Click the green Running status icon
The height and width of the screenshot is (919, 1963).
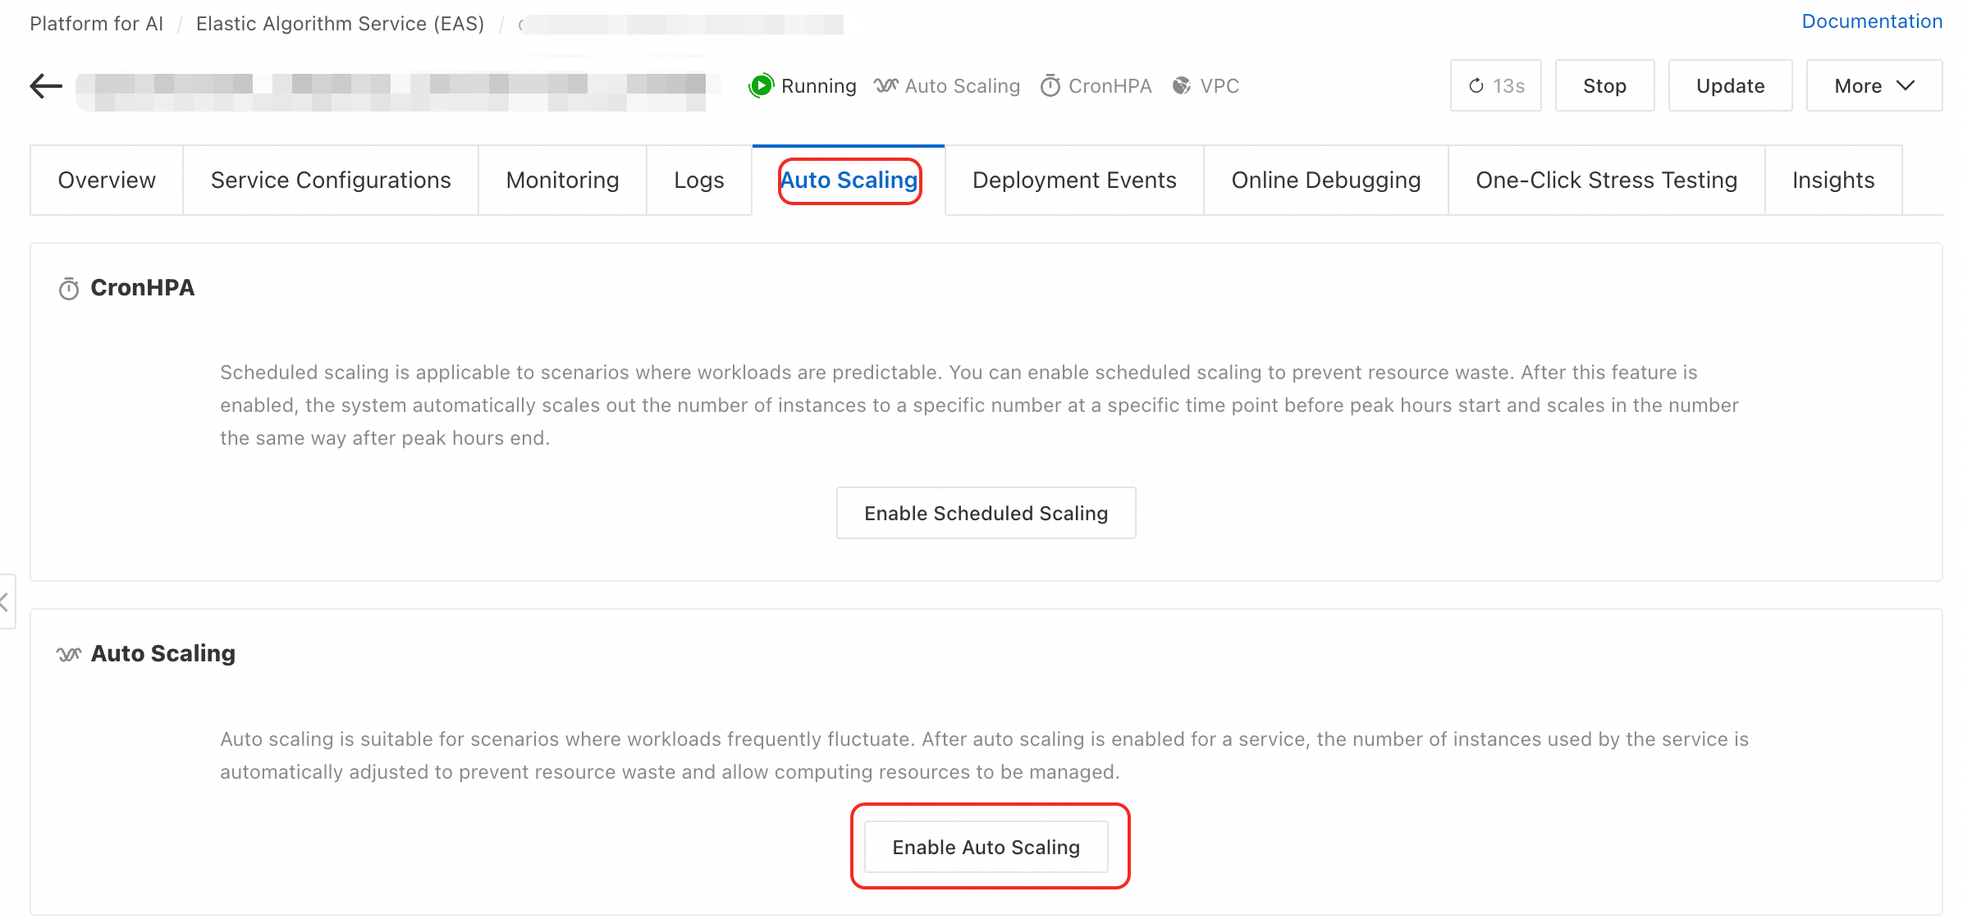[761, 85]
